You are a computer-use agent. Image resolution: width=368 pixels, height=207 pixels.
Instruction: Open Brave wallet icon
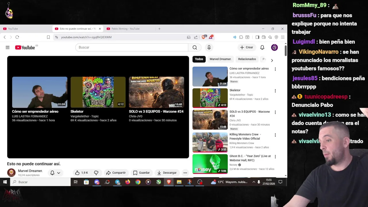(x=264, y=37)
